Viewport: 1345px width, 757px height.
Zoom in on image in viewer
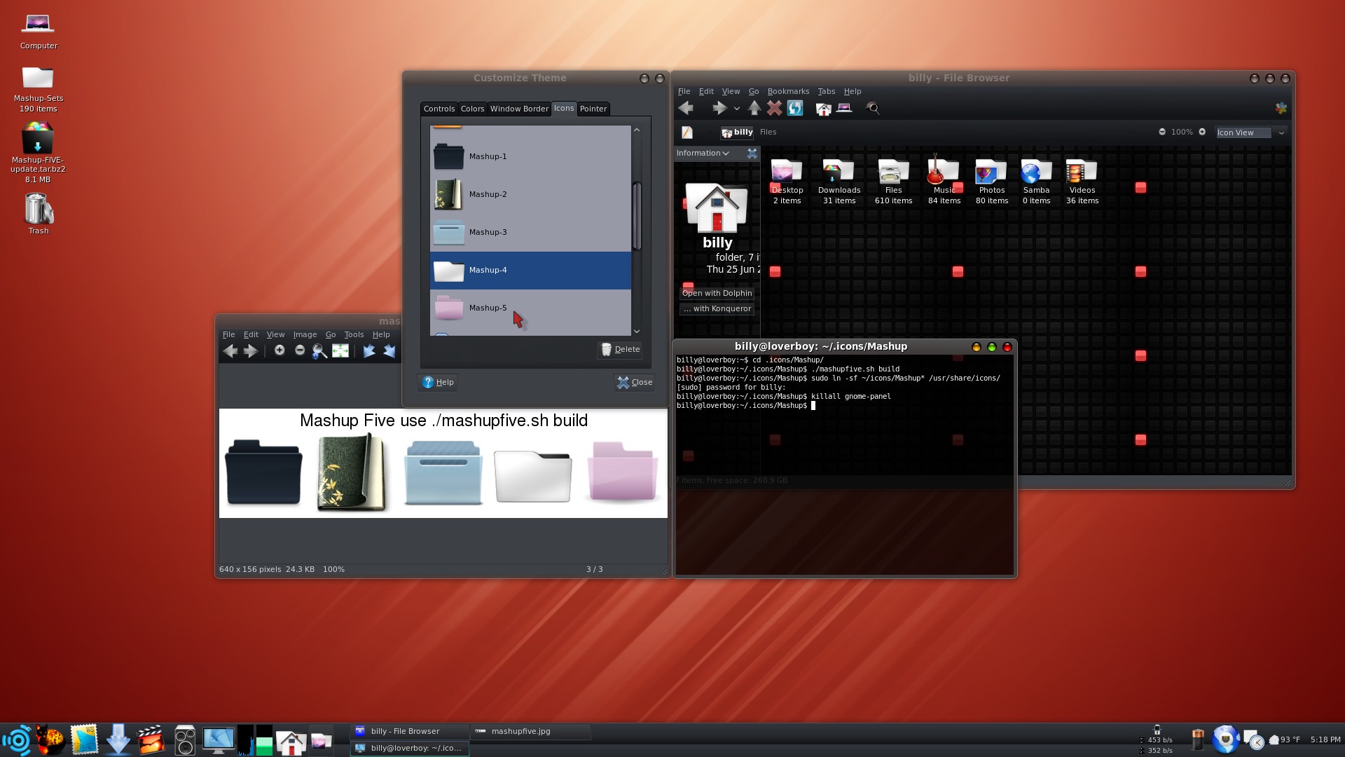point(279,350)
